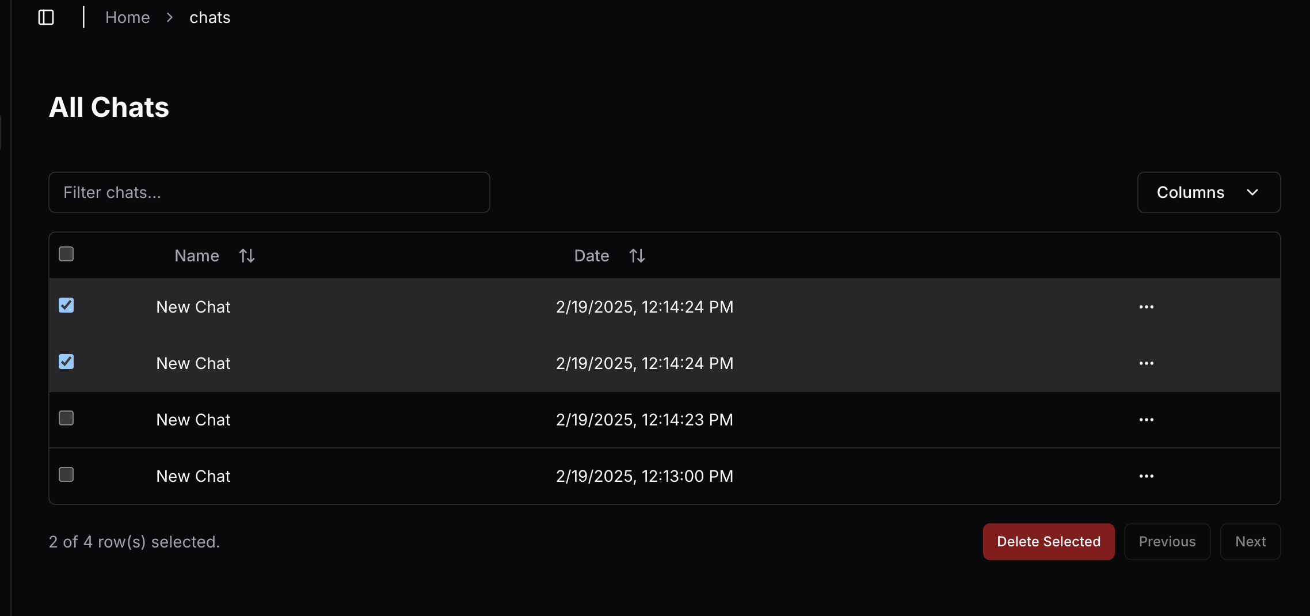The image size is (1310, 616).
Task: Open the Columns dropdown
Action: [x=1208, y=192]
